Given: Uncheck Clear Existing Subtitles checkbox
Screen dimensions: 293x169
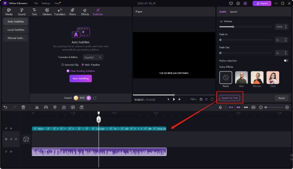Looking at the screenshot, I should (x=68, y=71).
